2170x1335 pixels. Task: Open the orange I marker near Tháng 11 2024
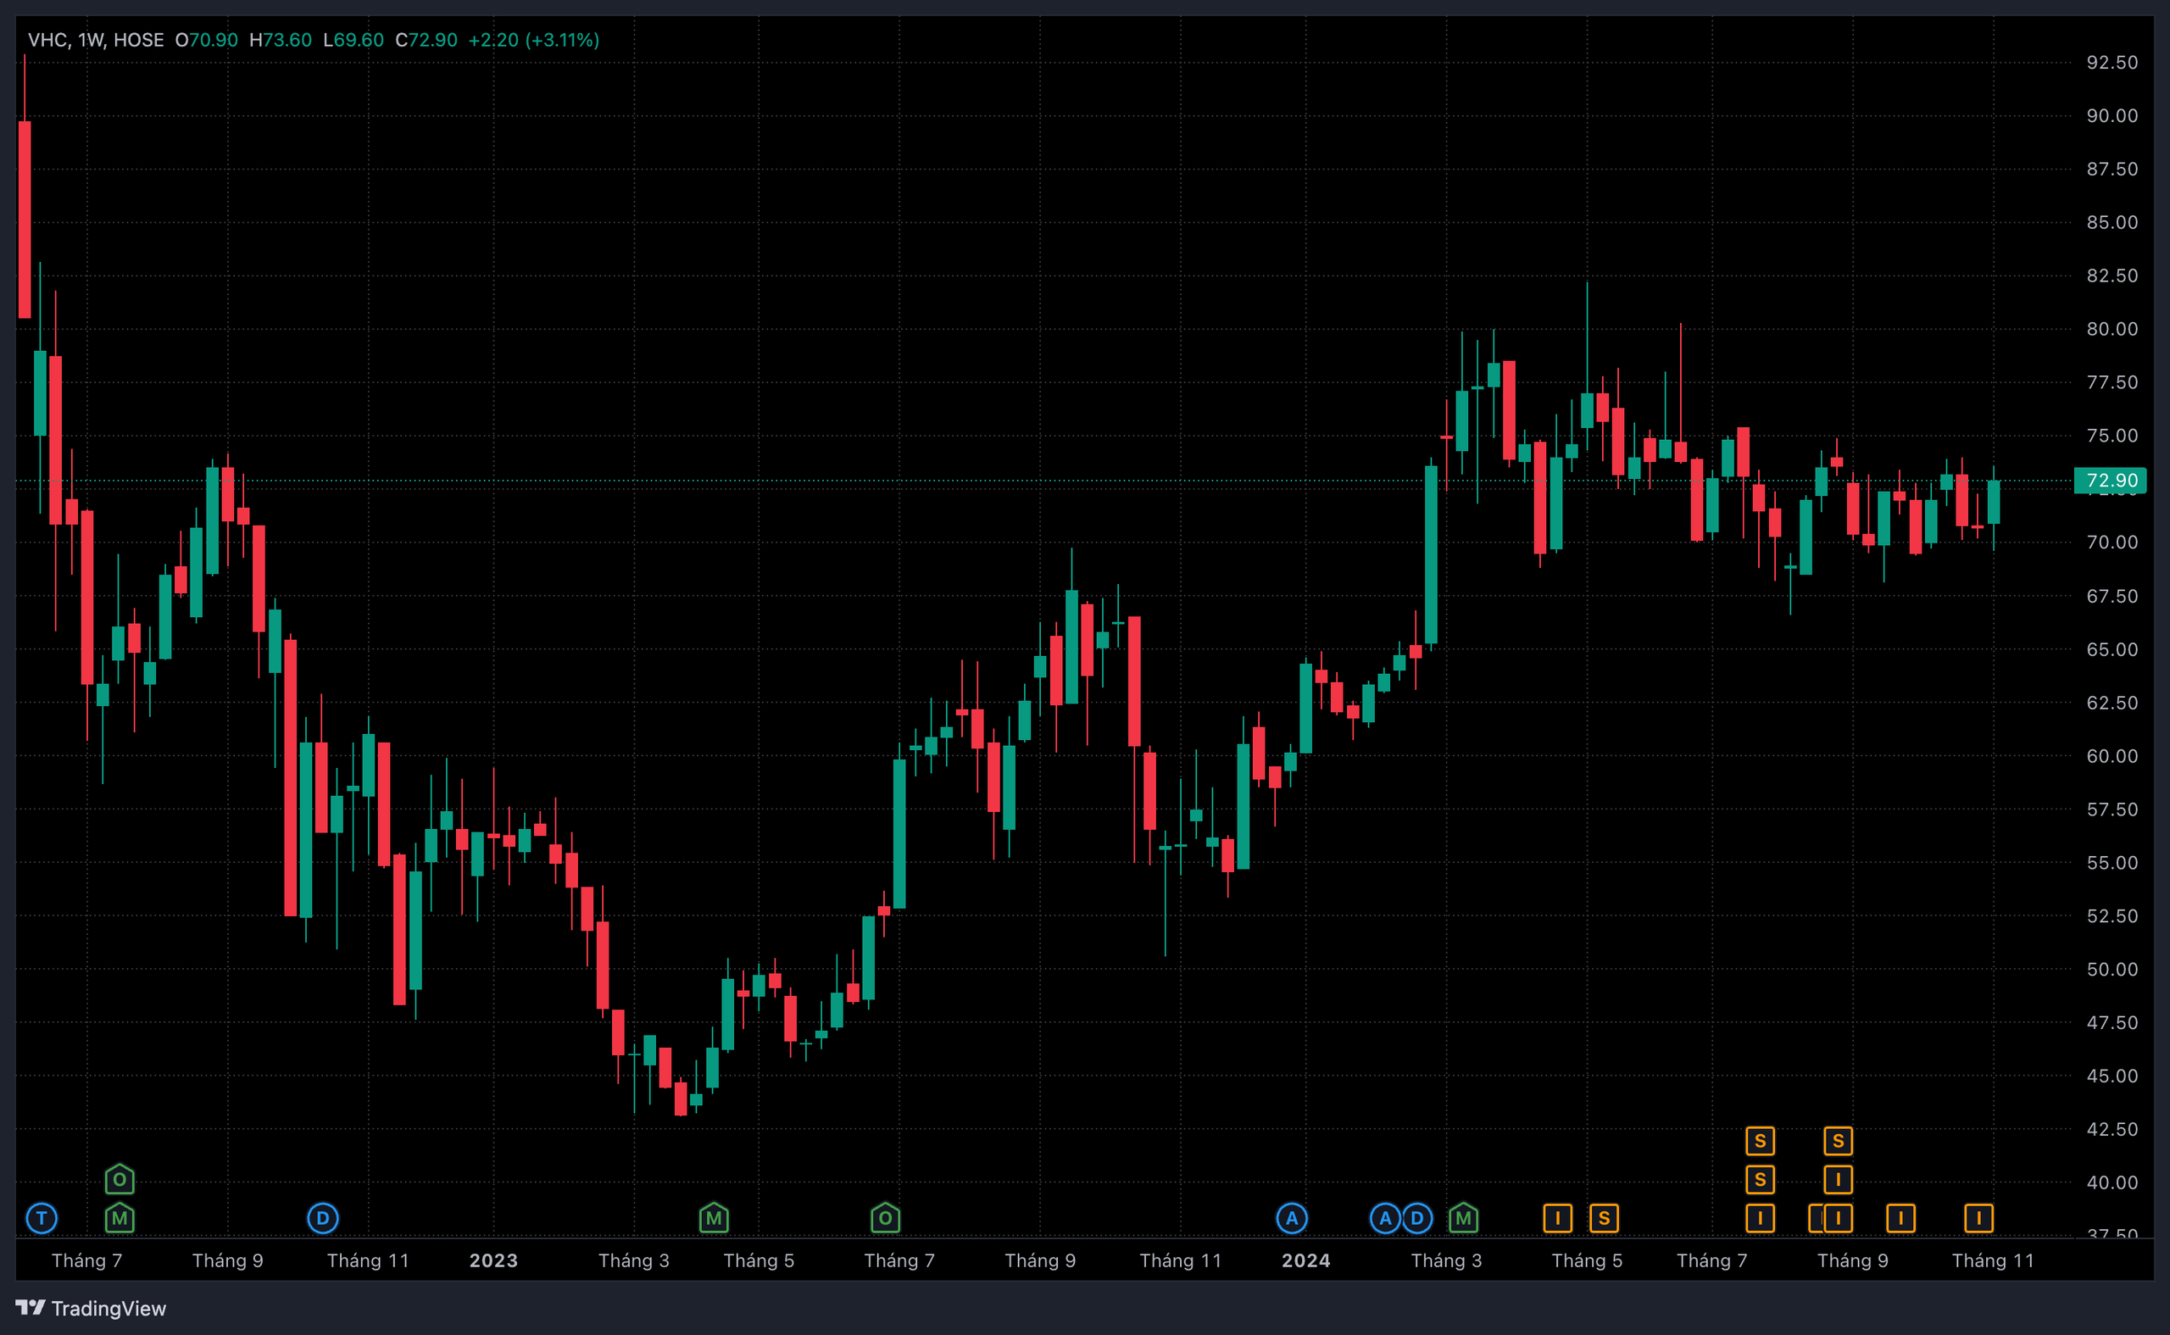1978,1219
